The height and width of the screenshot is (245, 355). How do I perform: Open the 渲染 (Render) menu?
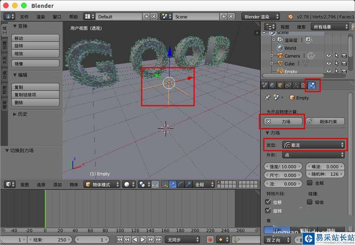click(41, 17)
